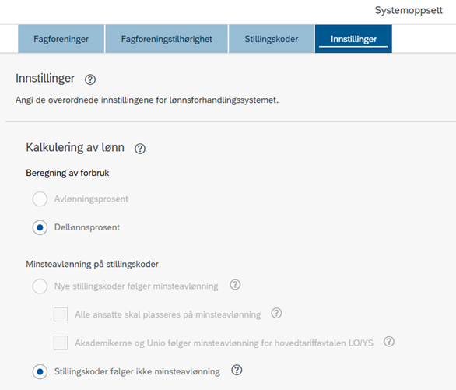Screen dimensions: 456x390
Task: Enable Akademikerne og Unio følger minsteavlønning checkbox
Action: coord(61,343)
